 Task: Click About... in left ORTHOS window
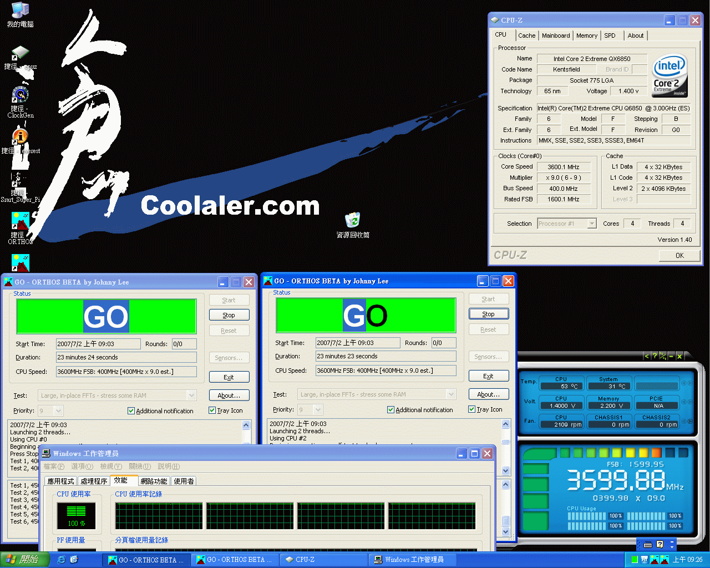click(229, 395)
